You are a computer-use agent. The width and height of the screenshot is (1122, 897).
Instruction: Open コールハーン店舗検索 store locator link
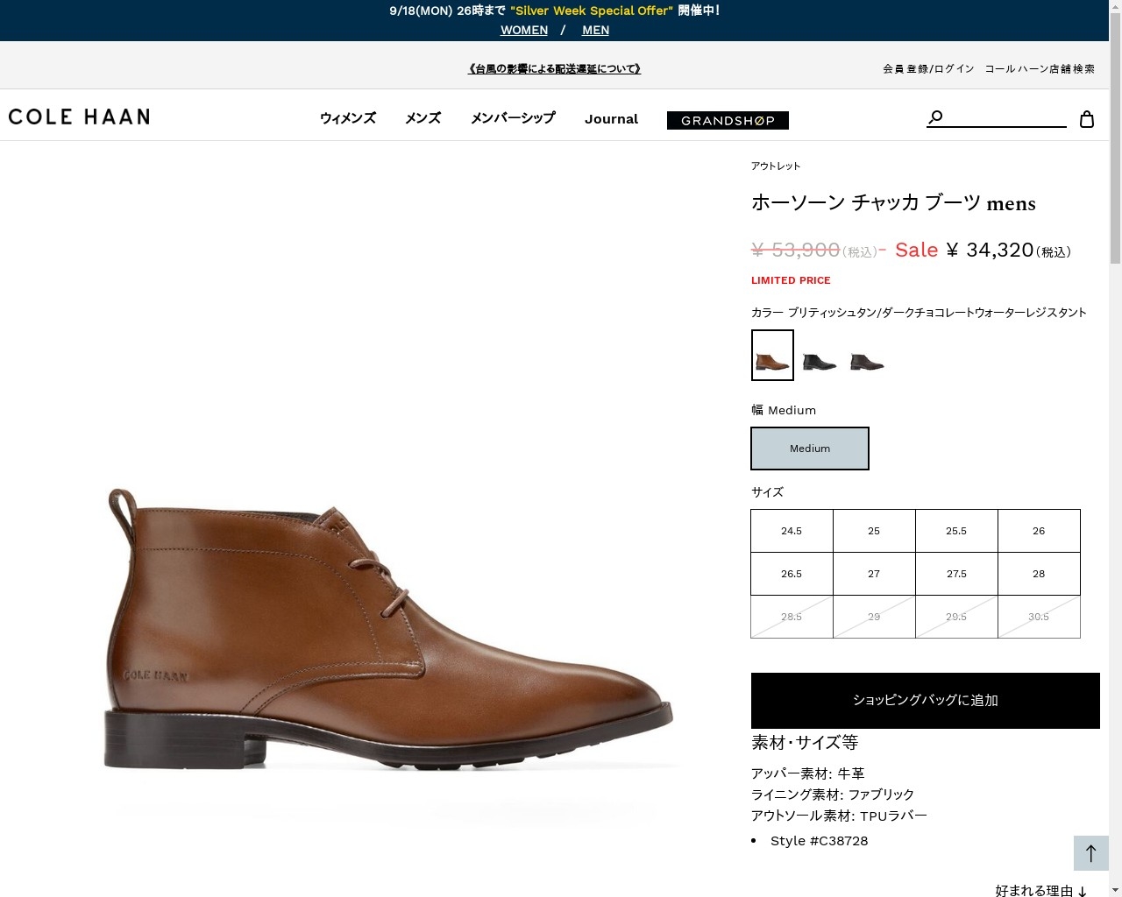coord(1040,68)
